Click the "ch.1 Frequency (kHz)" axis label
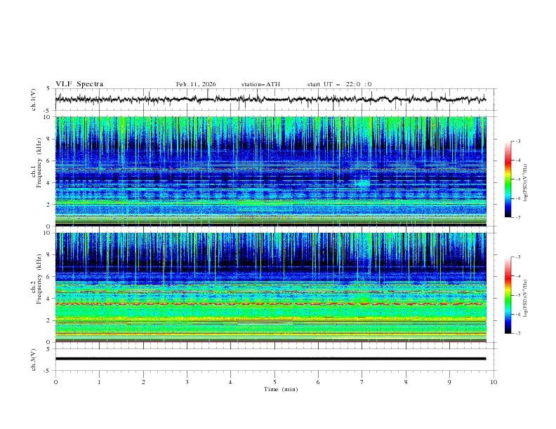Viewport: 556px width, 429px height. click(x=37, y=163)
